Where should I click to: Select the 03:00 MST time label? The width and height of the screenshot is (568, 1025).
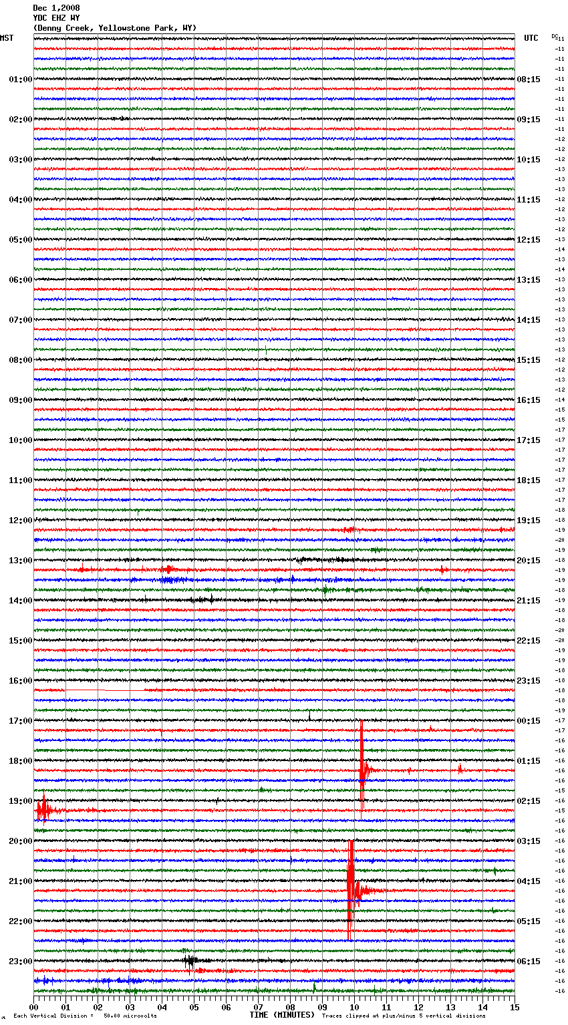coord(21,160)
